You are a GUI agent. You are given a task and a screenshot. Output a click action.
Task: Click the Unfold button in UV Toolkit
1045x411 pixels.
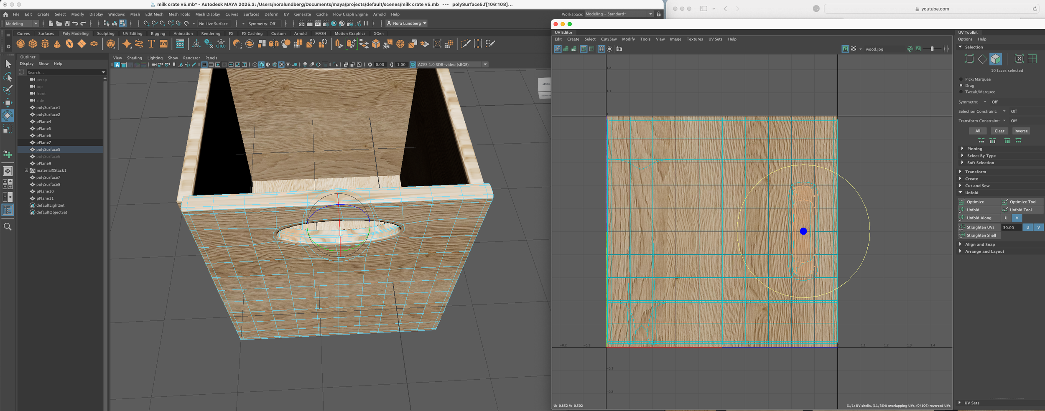(x=979, y=210)
